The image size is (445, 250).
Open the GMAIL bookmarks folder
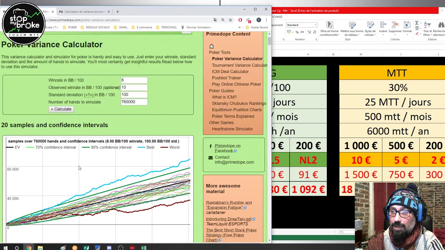click(x=121, y=27)
